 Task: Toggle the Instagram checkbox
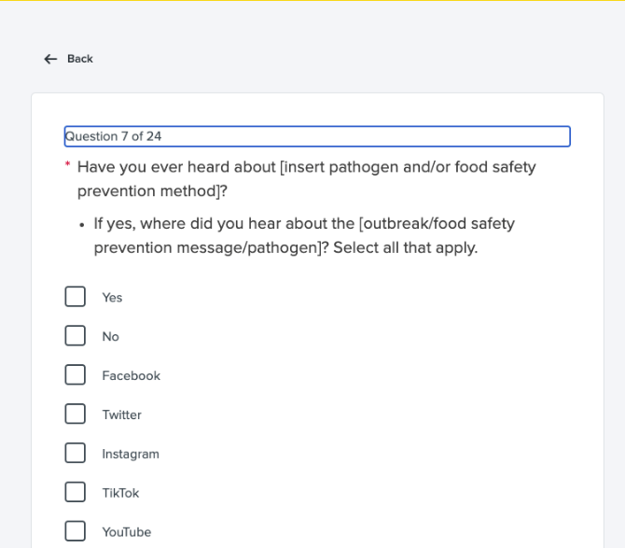click(76, 454)
